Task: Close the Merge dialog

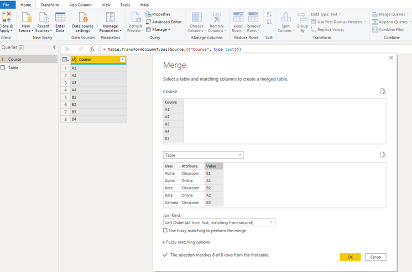Action: 391,57
